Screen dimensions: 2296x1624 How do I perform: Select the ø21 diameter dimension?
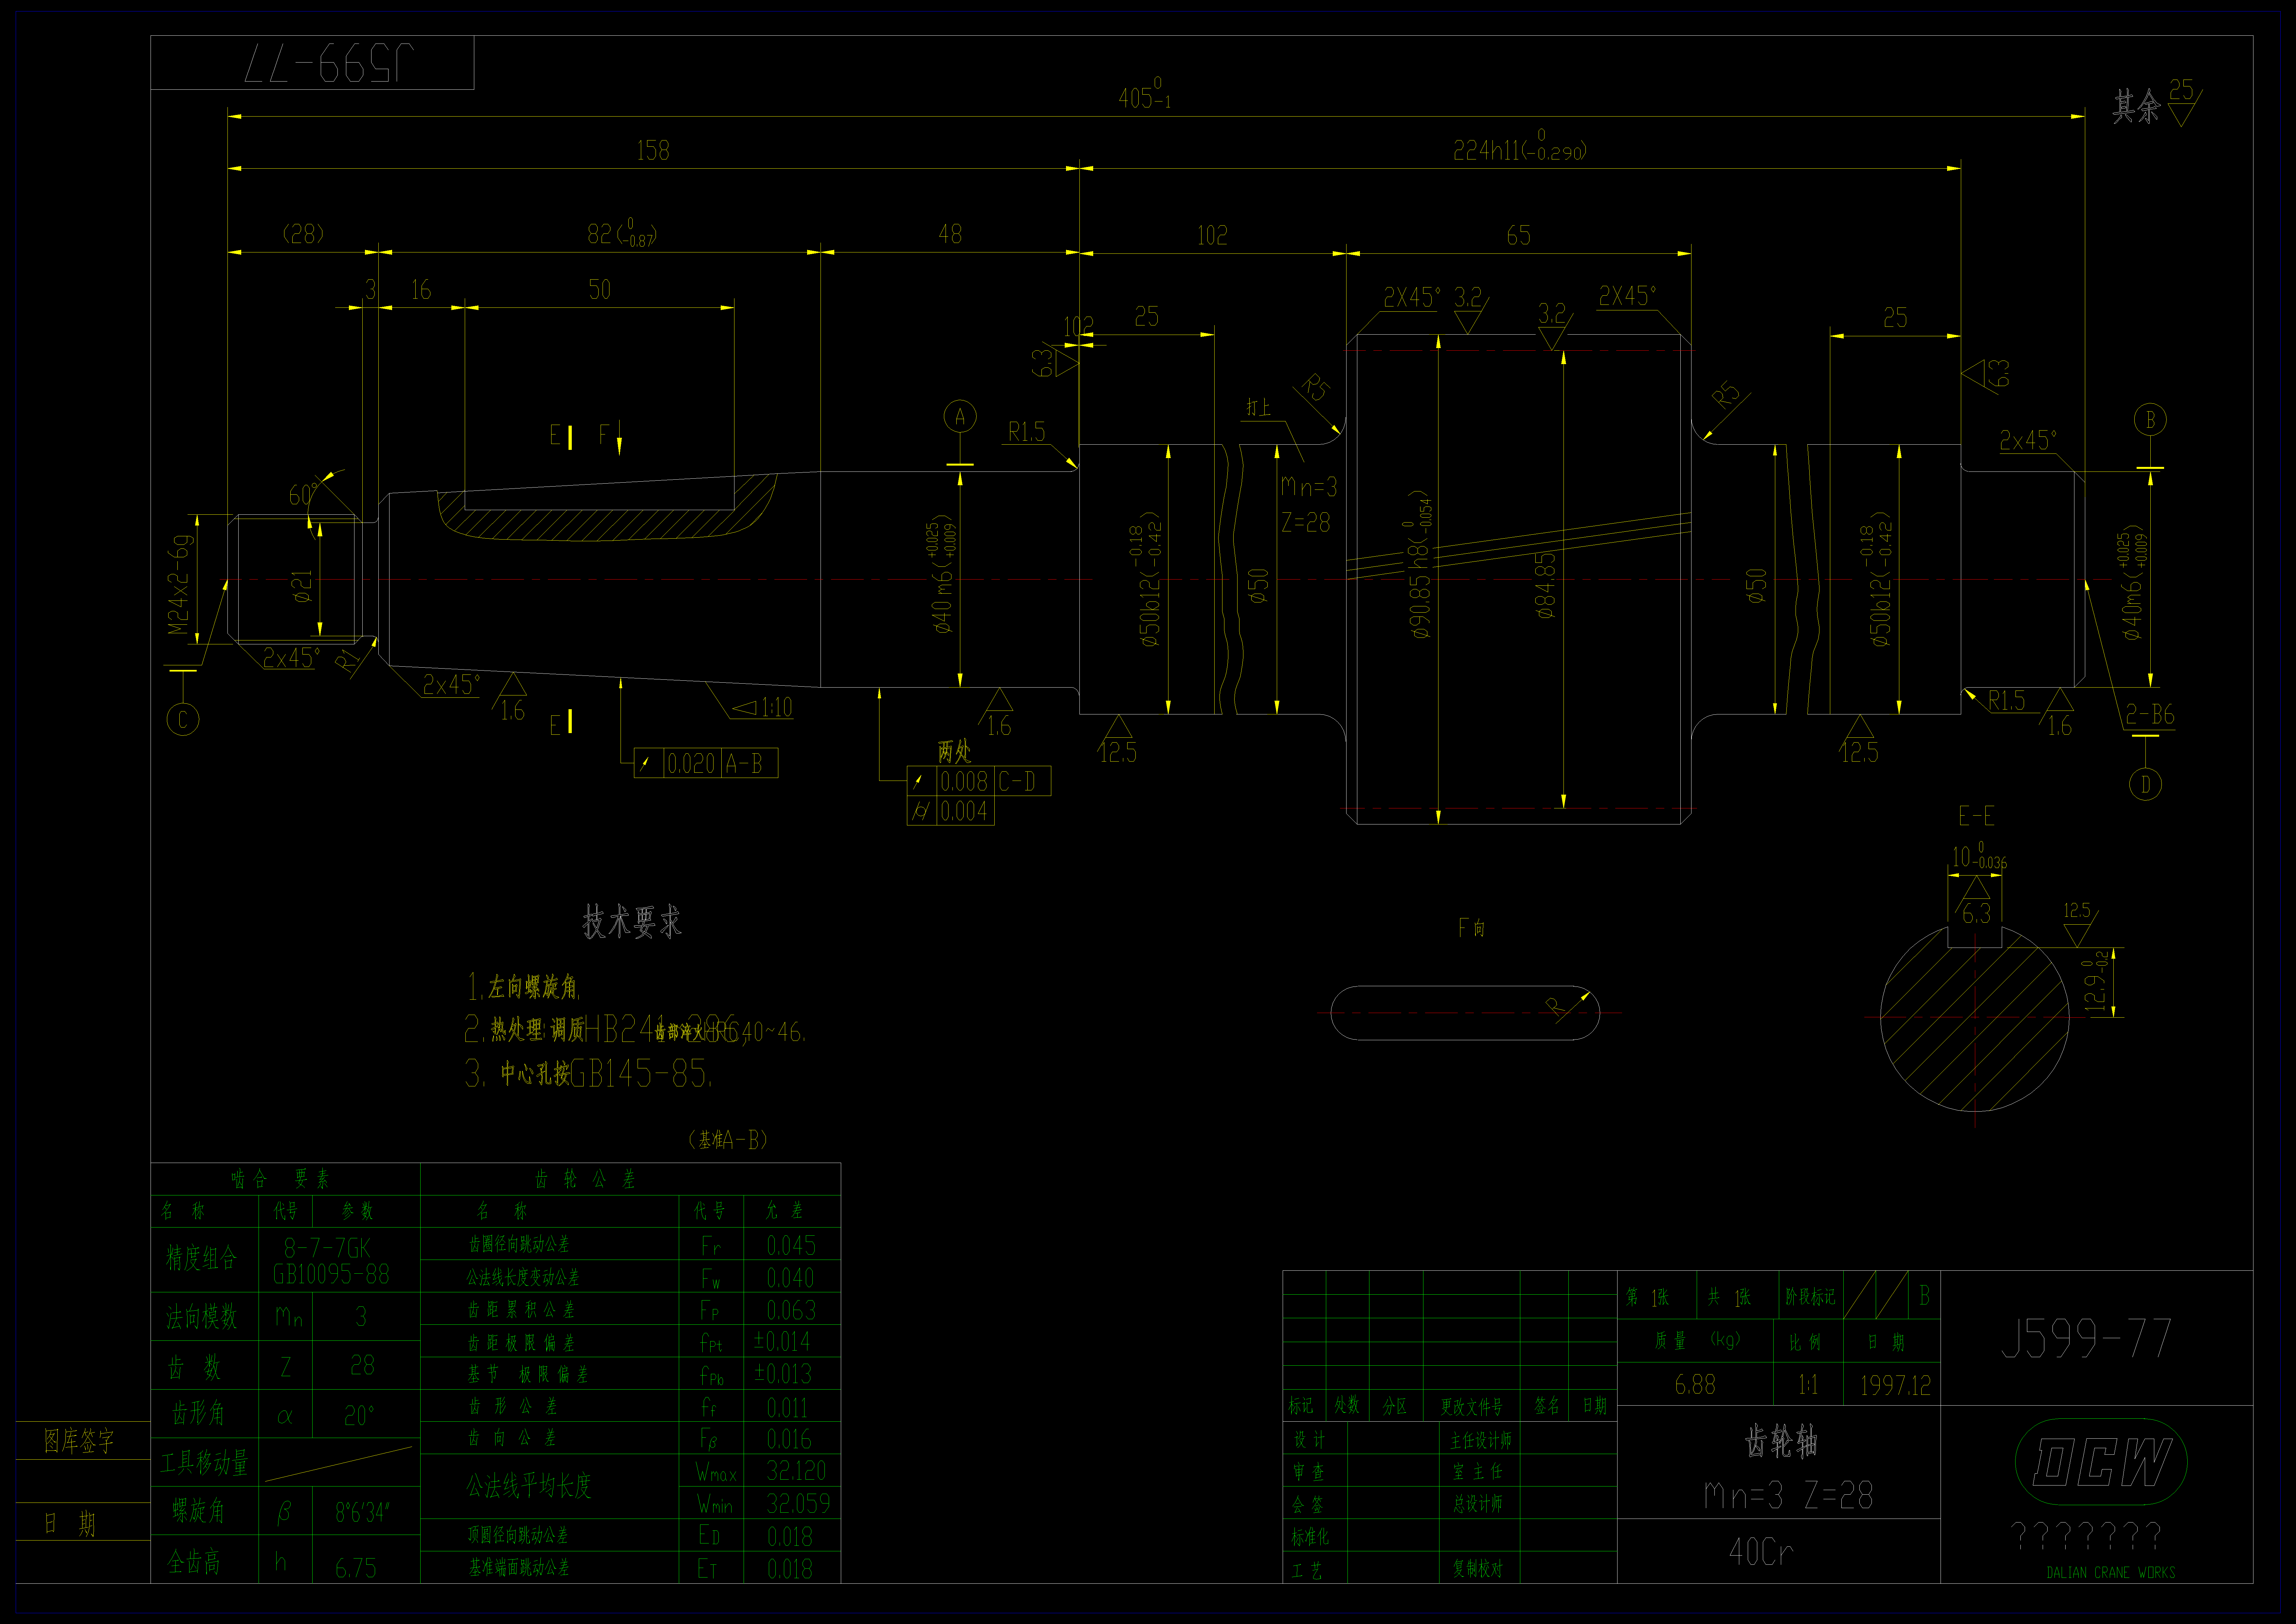pos(302,586)
